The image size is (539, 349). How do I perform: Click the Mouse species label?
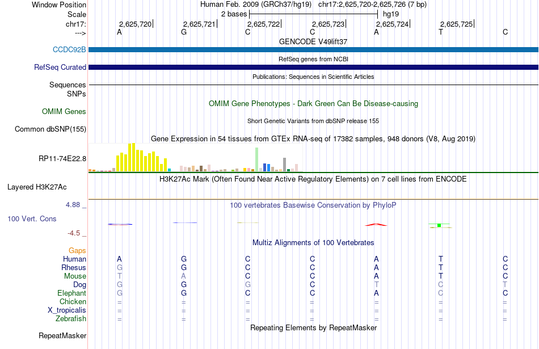click(x=75, y=276)
